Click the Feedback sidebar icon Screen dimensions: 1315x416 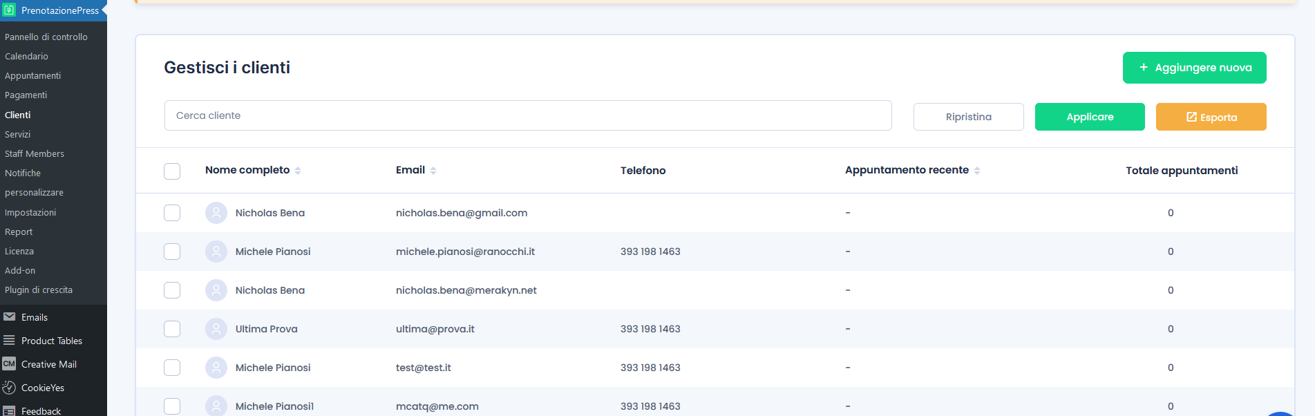pos(9,410)
